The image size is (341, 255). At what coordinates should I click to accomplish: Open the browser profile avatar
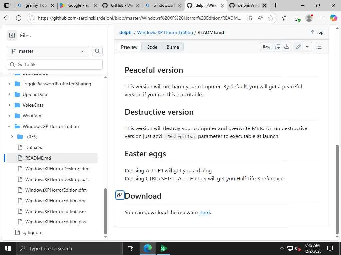click(309, 18)
